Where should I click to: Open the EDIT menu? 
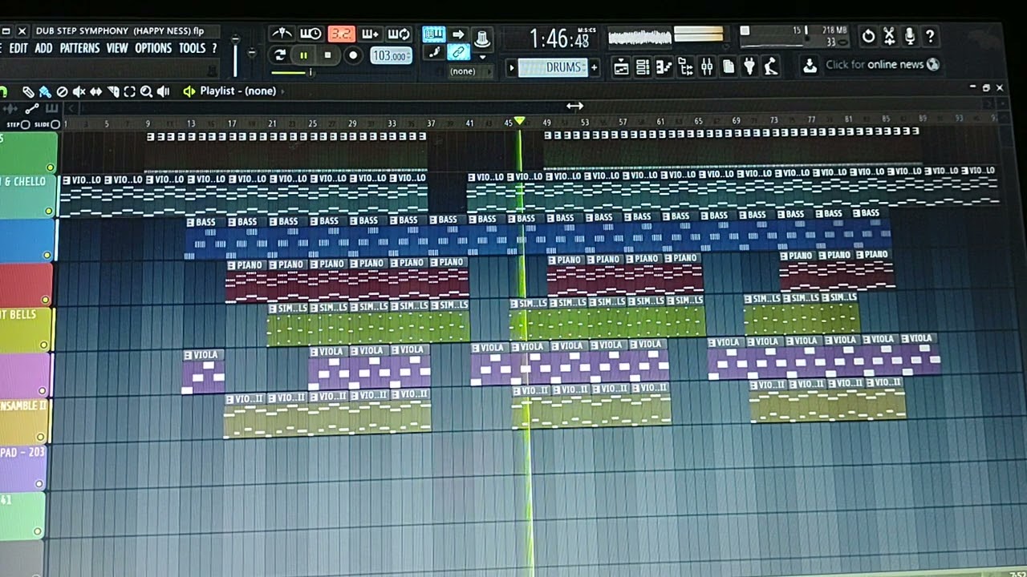click(x=18, y=48)
